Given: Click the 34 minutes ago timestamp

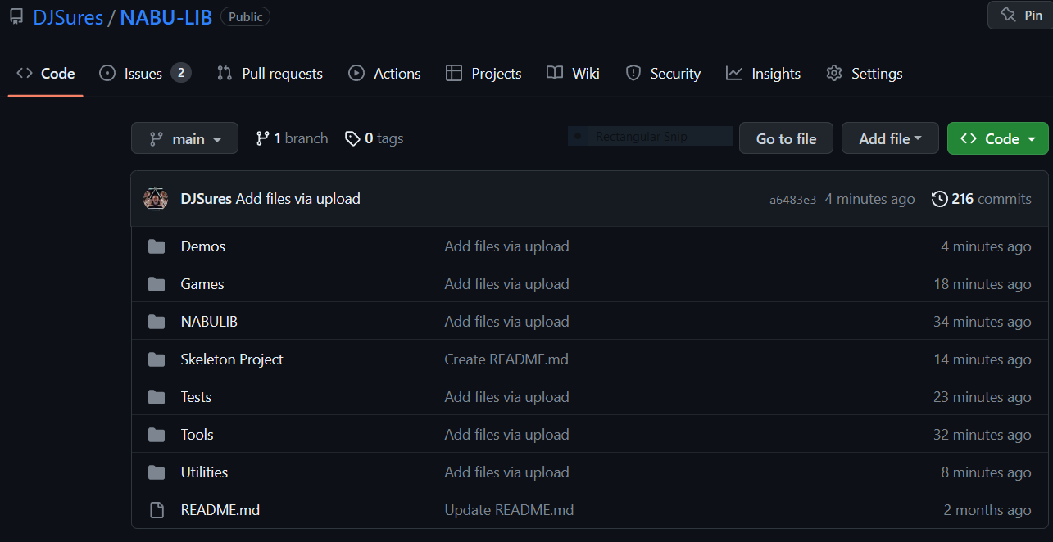Looking at the screenshot, I should click(x=983, y=322).
